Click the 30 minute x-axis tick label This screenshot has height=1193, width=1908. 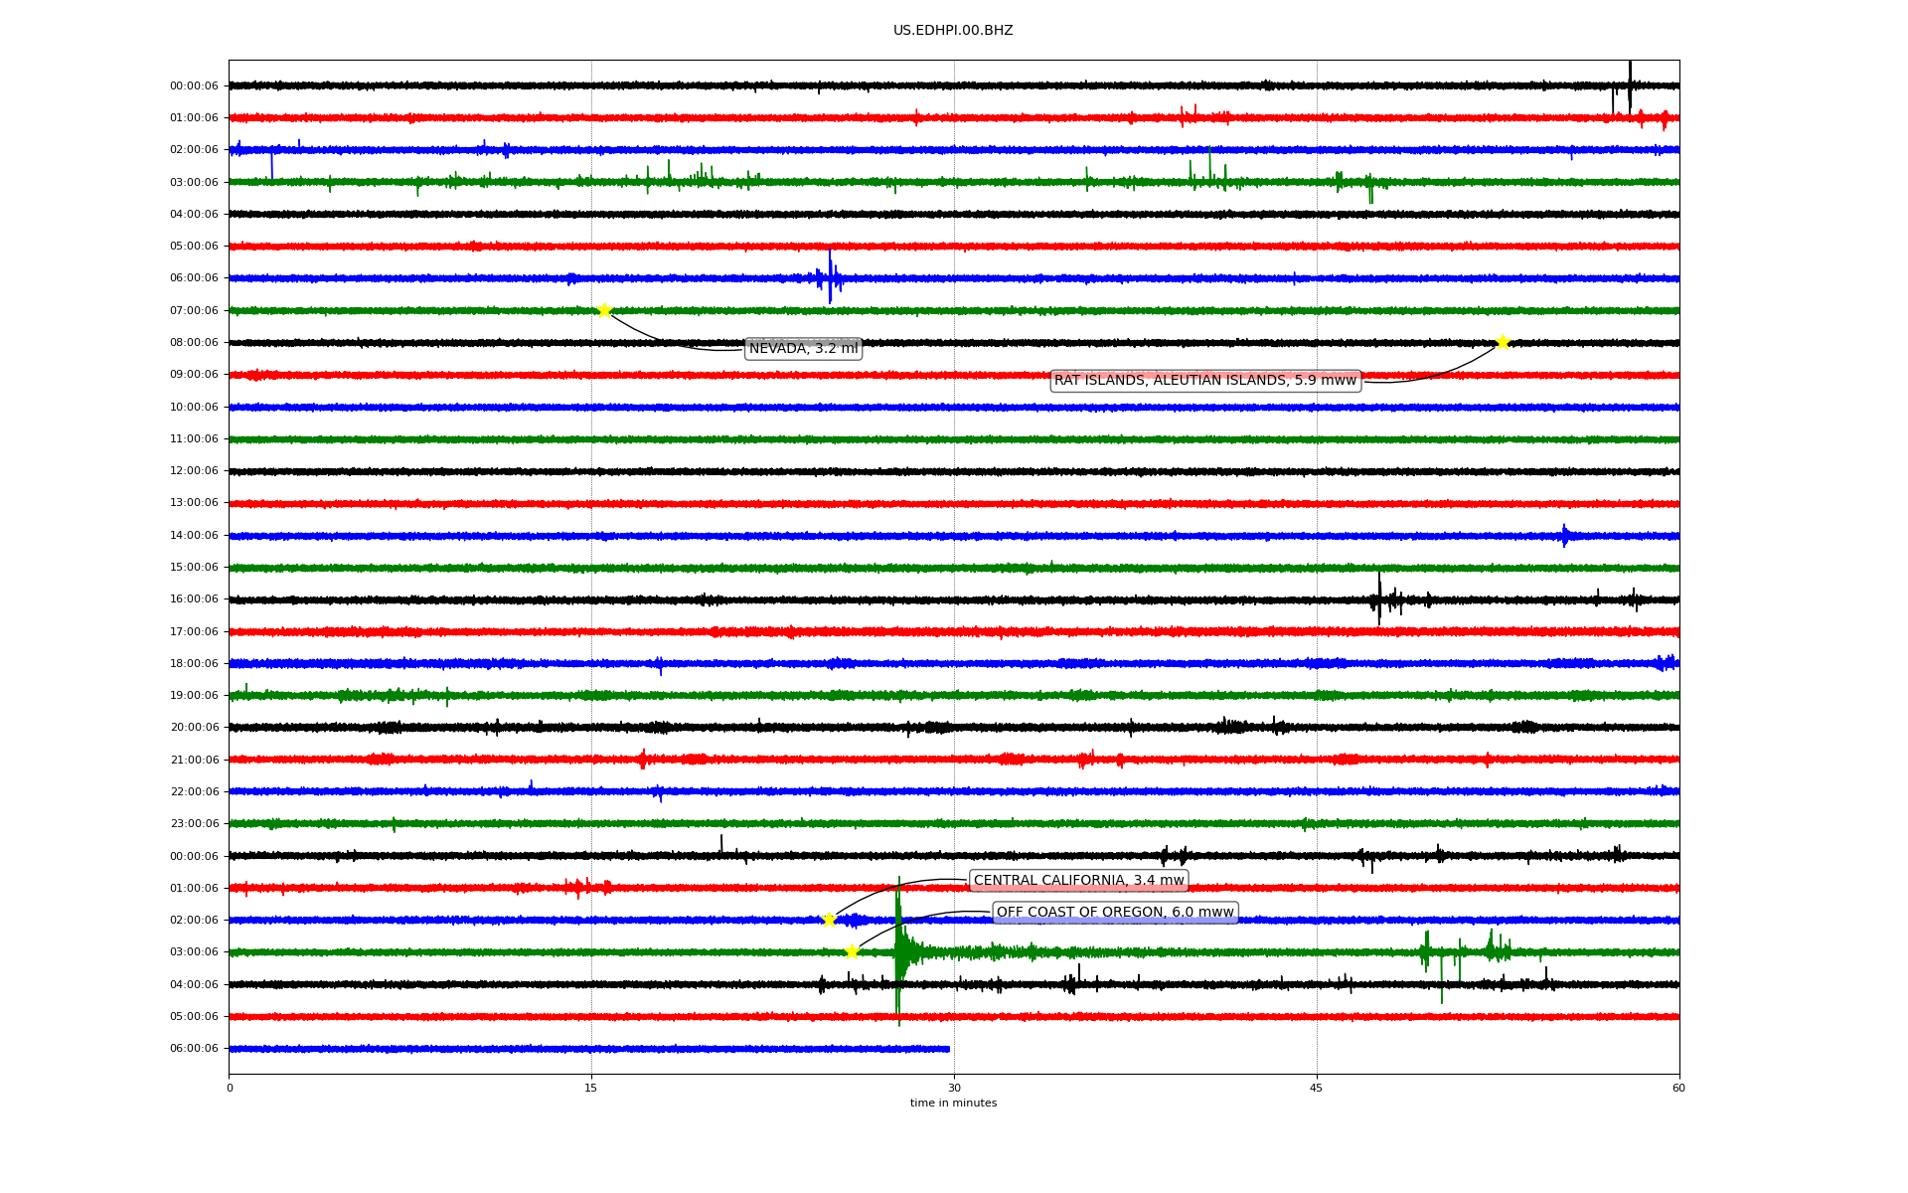(954, 1088)
